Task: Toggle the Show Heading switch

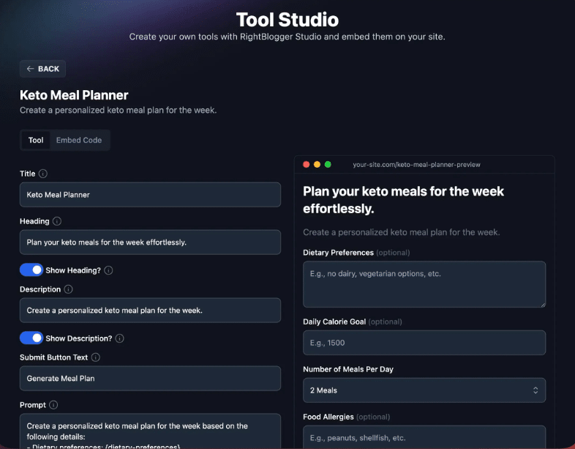Action: 31,270
